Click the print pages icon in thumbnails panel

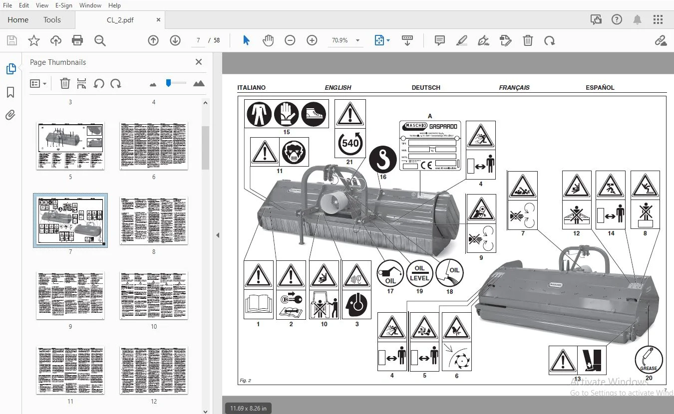click(x=82, y=84)
